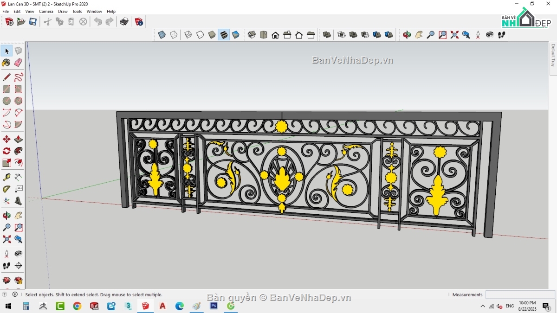Open the Draw menu
Screen dimensions: 557x313
[63, 11]
